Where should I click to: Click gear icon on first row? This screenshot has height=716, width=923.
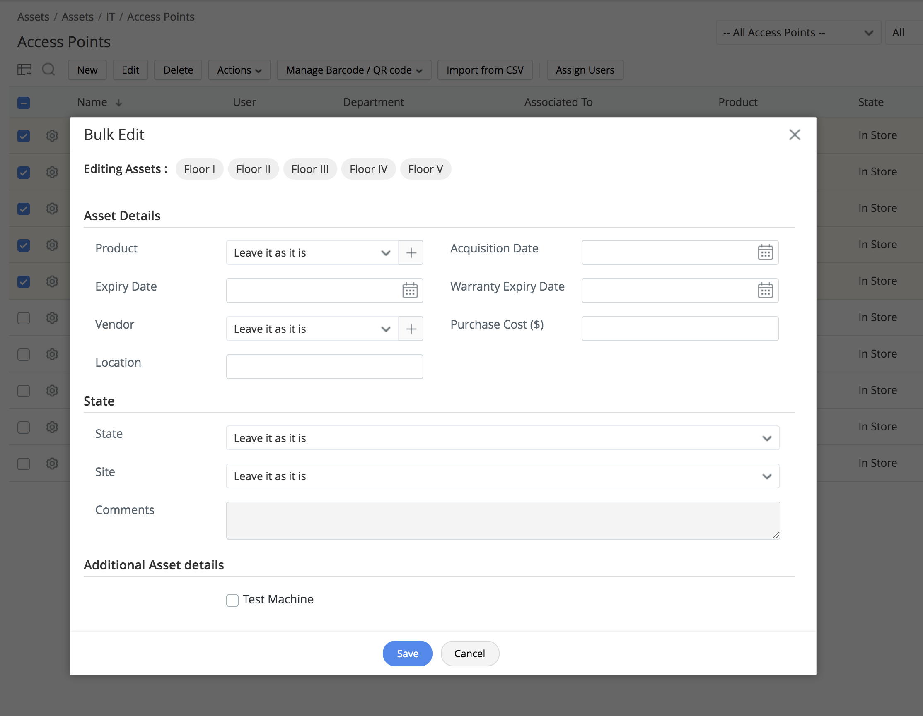point(52,135)
